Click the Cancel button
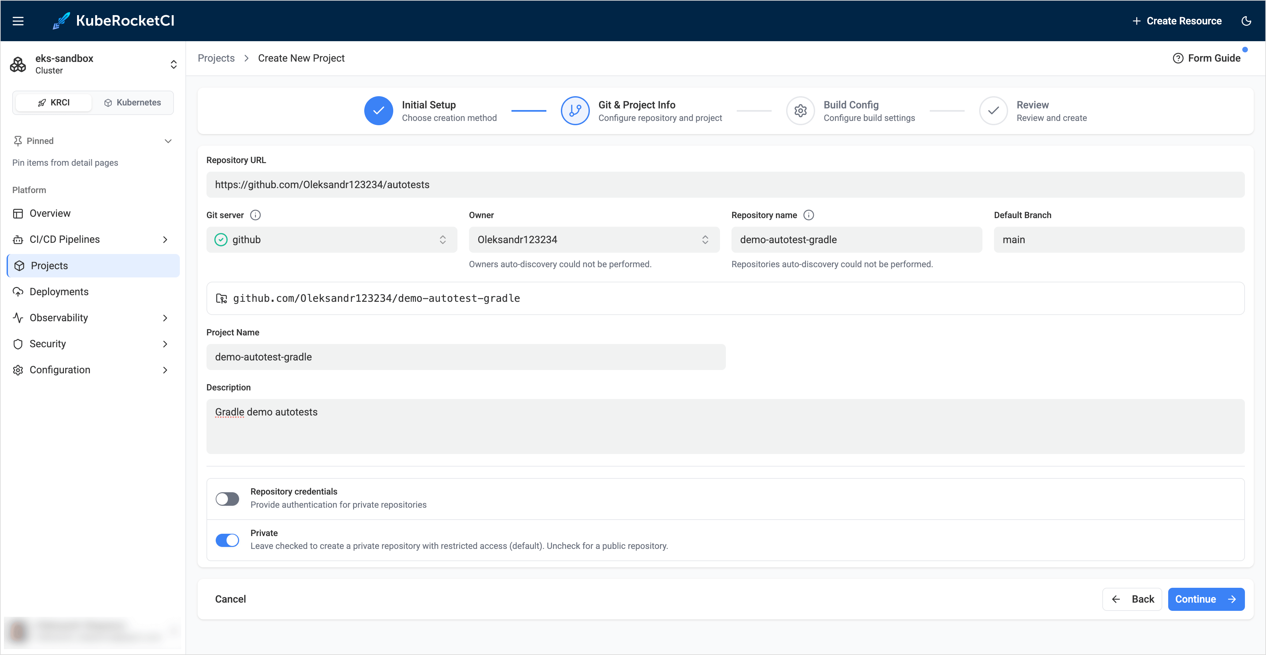The image size is (1266, 655). (x=231, y=599)
